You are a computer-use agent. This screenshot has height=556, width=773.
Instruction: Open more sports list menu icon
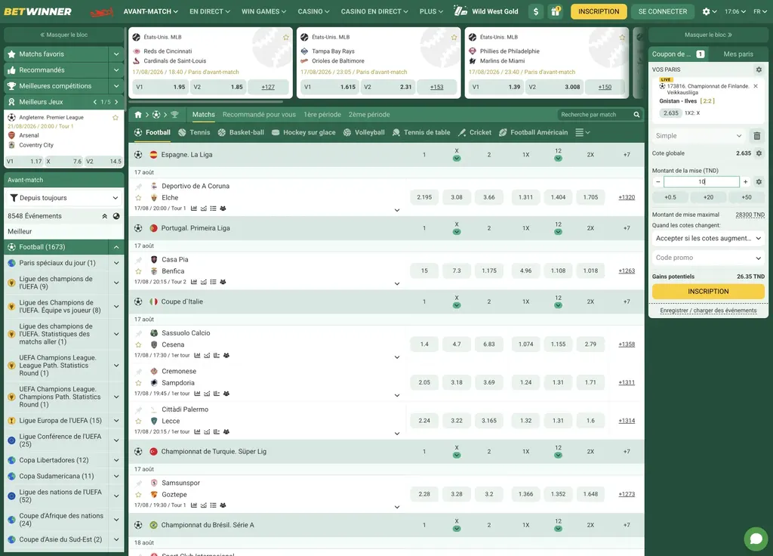tap(582, 132)
